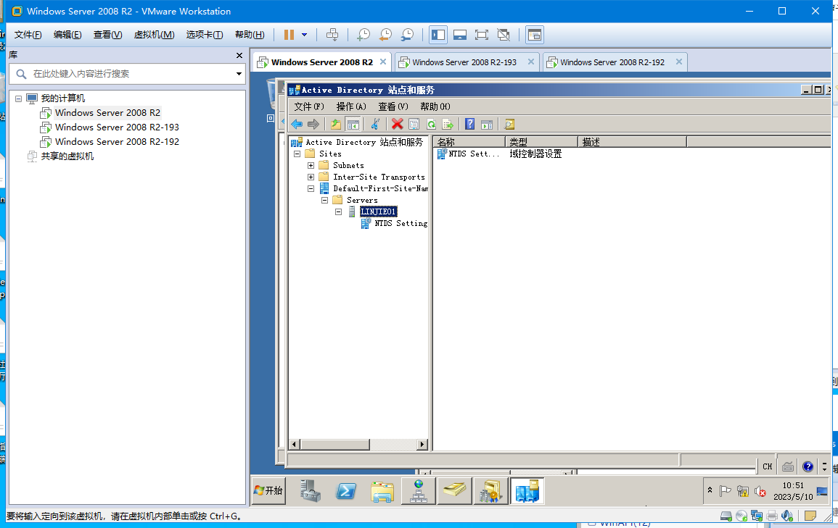Go back with the blue arrow in AD Sites toolbar

point(297,125)
